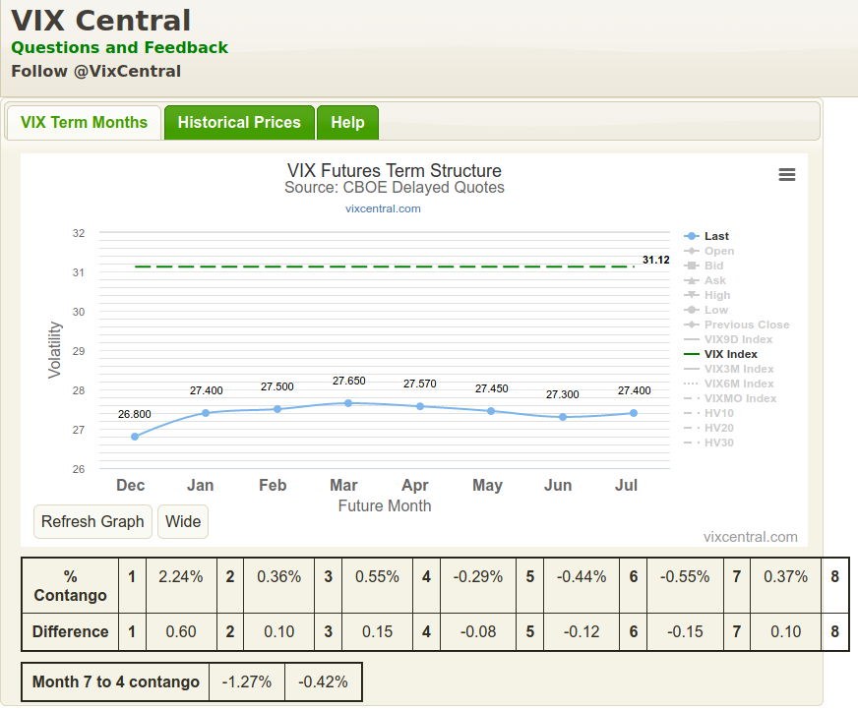This screenshot has height=710, width=858.
Task: Click the Mar data point marker at 27.650
Action: (348, 403)
